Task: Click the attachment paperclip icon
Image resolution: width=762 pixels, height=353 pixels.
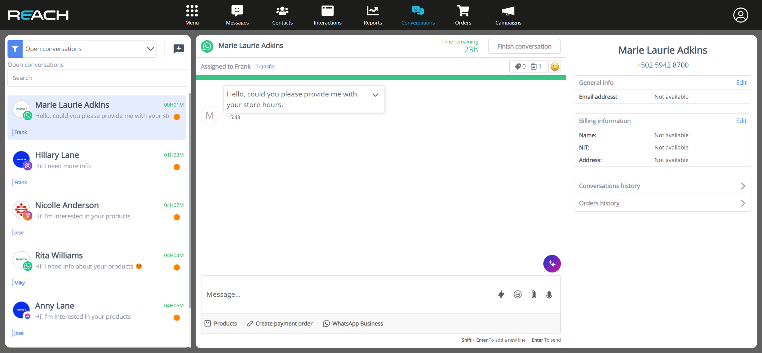Action: pyautogui.click(x=534, y=294)
